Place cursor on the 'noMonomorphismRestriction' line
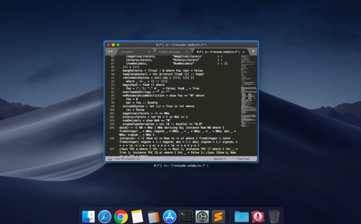The width and height of the screenshot is (361, 224). [163, 95]
